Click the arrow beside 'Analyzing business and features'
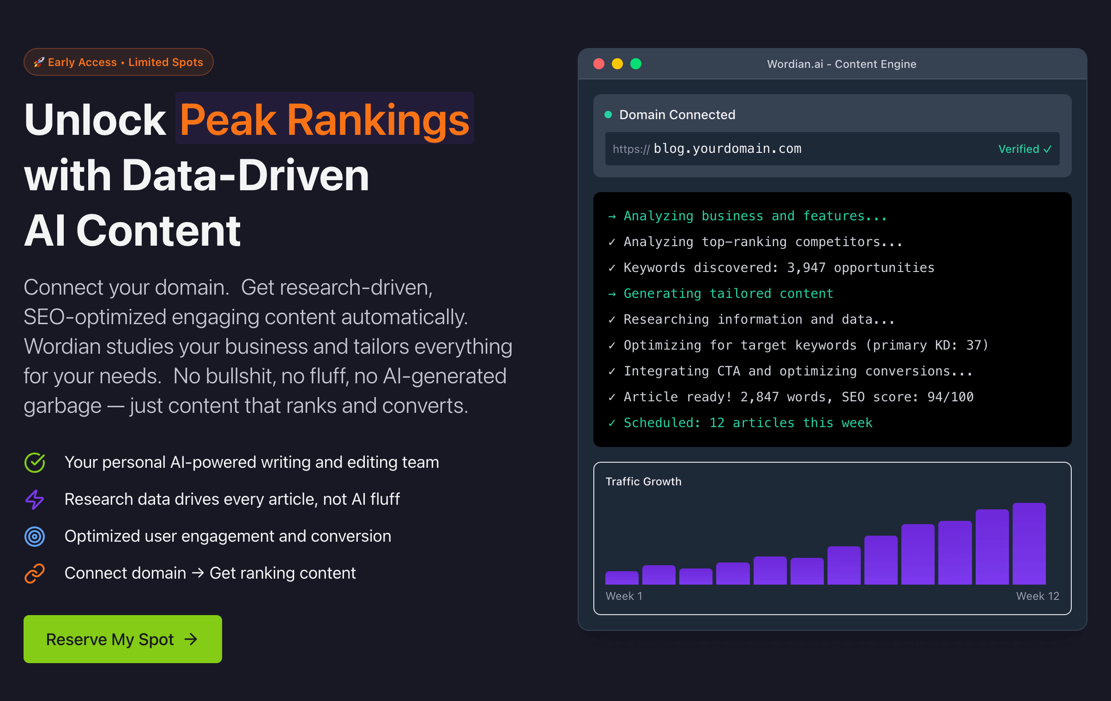Image resolution: width=1111 pixels, height=701 pixels. (613, 216)
